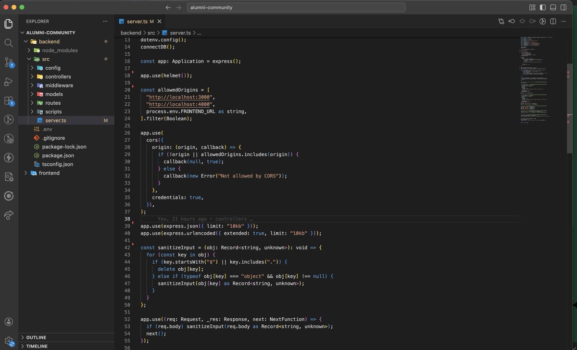The width and height of the screenshot is (577, 350).
Task: Open editor More Actions ellipsis
Action: point(564,21)
